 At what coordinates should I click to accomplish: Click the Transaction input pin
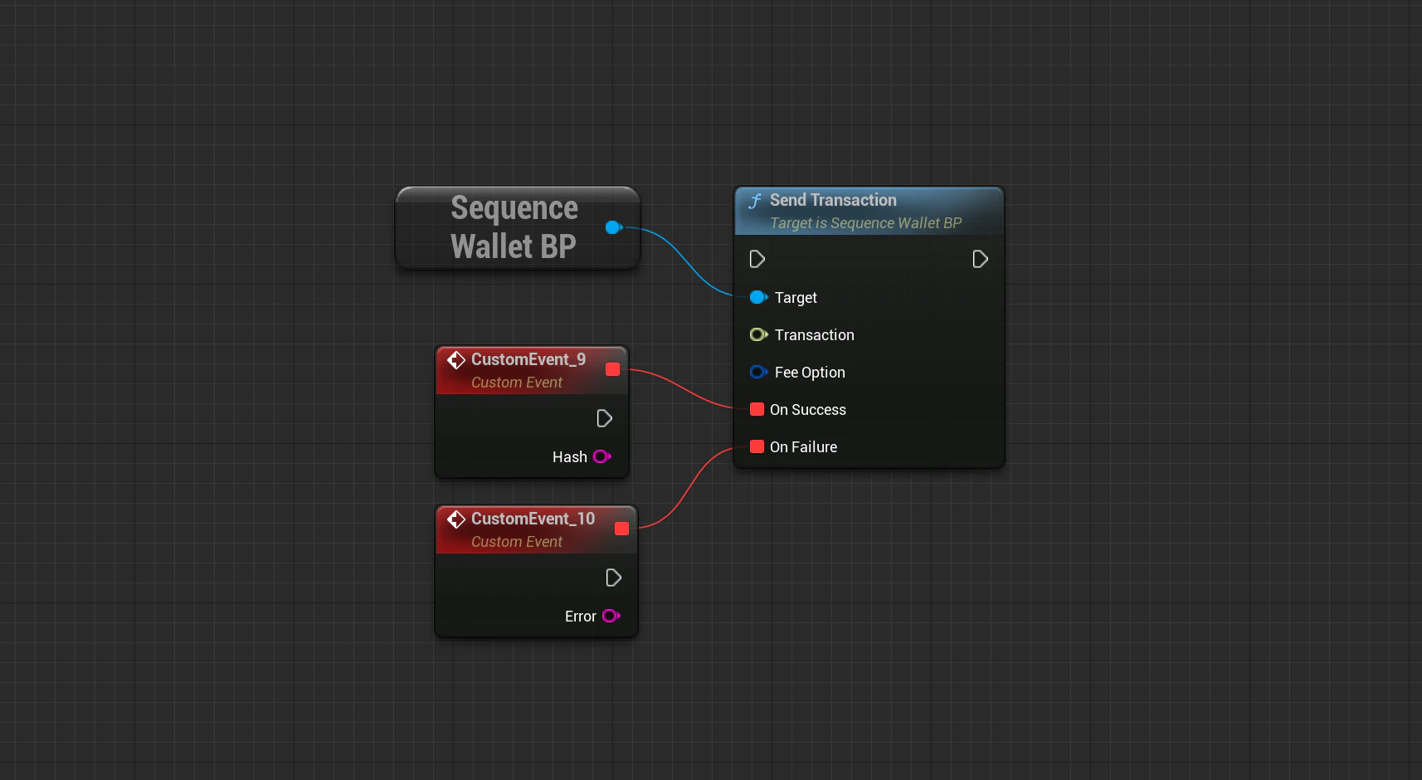pos(758,334)
